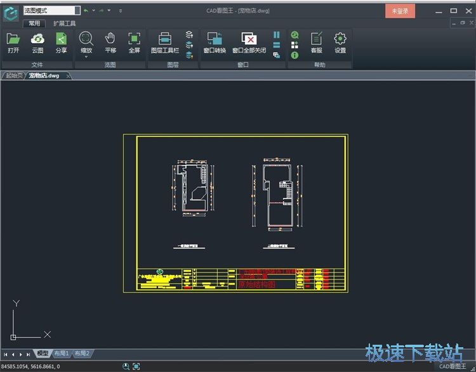476x372 pixels.
Task: Open the 起始页 start page tab
Action: pos(14,76)
